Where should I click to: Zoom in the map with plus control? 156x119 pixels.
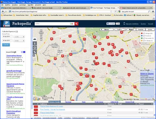click(41, 37)
